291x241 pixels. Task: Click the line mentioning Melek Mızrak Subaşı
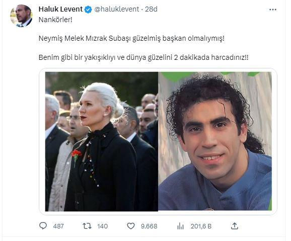[x=131, y=39]
